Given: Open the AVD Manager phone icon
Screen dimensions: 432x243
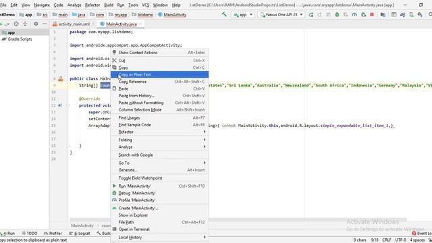Looking at the screenshot, I should click(x=411, y=15).
